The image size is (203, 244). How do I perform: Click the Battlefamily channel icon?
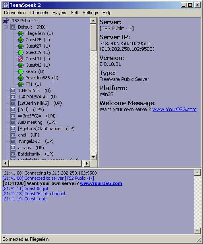[13, 154]
